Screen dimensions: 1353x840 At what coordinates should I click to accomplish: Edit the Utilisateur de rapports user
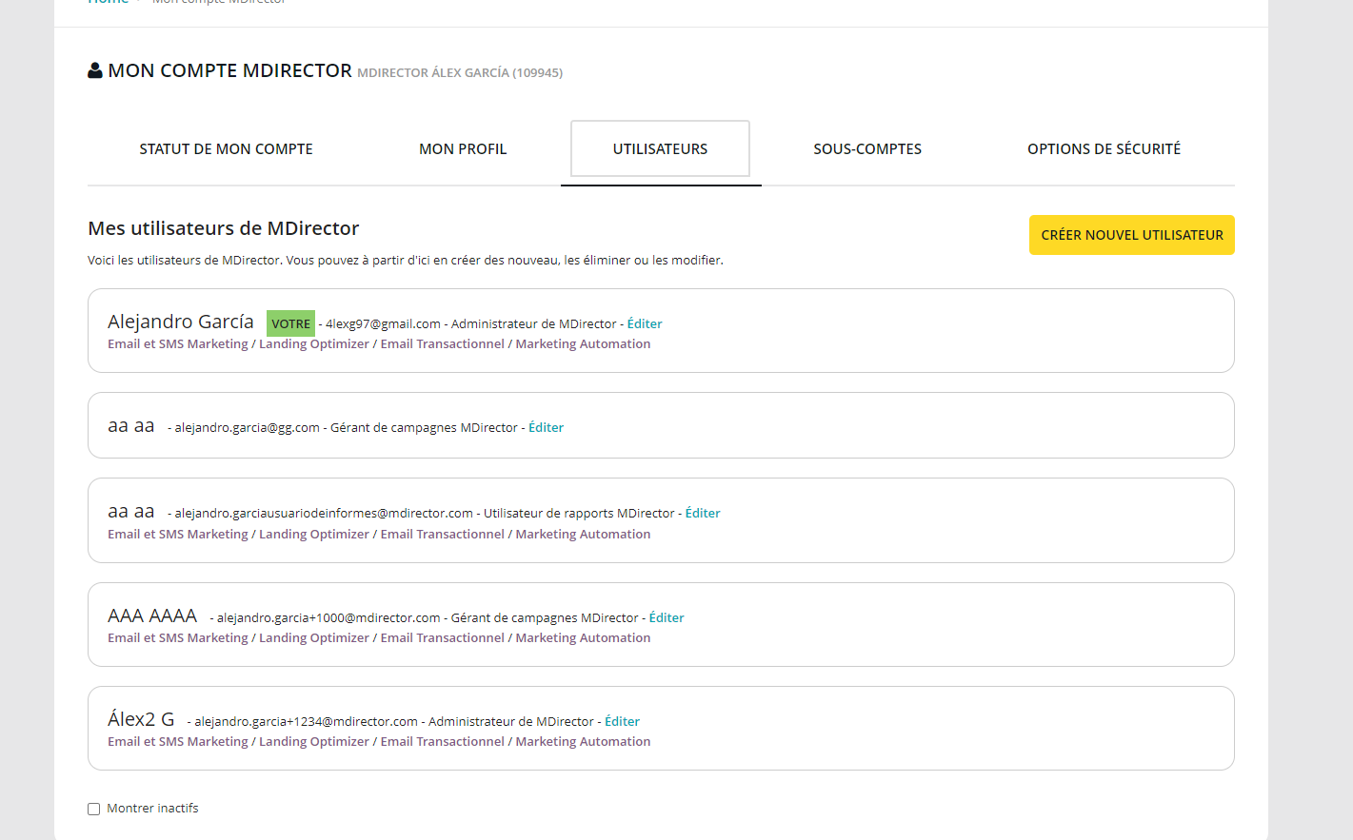pyautogui.click(x=703, y=514)
